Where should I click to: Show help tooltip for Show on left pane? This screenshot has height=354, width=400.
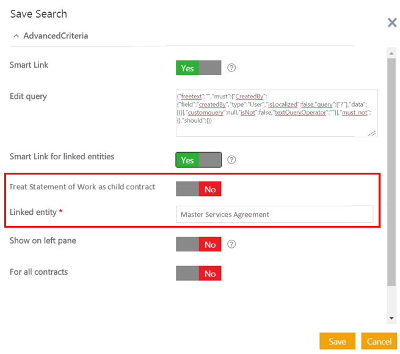click(x=231, y=244)
